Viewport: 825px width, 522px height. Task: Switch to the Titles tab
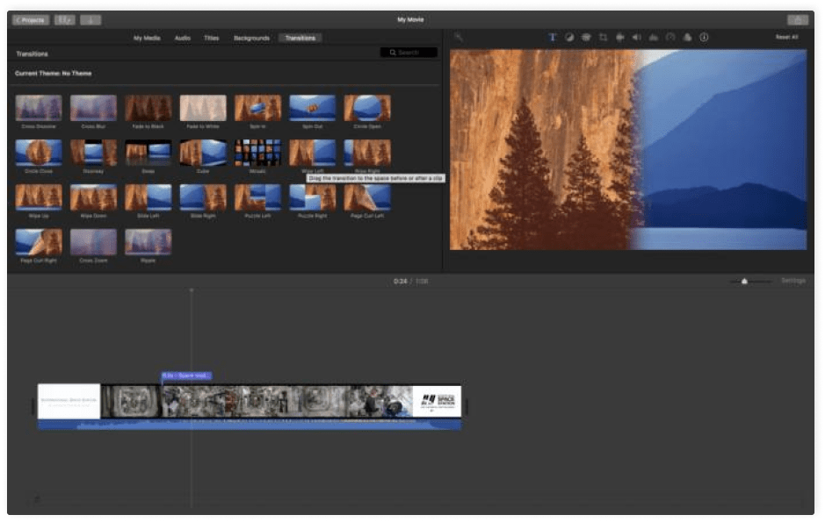[x=212, y=38]
